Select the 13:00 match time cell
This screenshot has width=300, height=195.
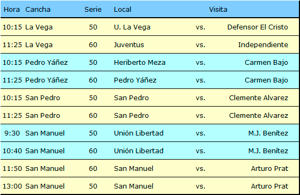[x=12, y=186]
